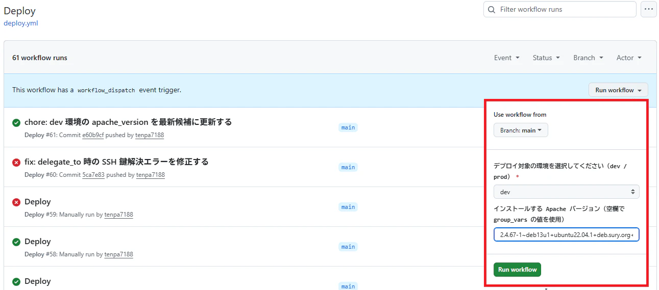Expand the Status filter dropdown
This screenshot has height=290, width=659.
coord(546,58)
